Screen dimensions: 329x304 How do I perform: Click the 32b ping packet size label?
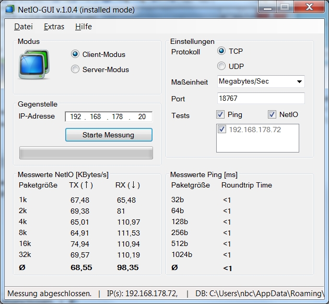click(178, 200)
